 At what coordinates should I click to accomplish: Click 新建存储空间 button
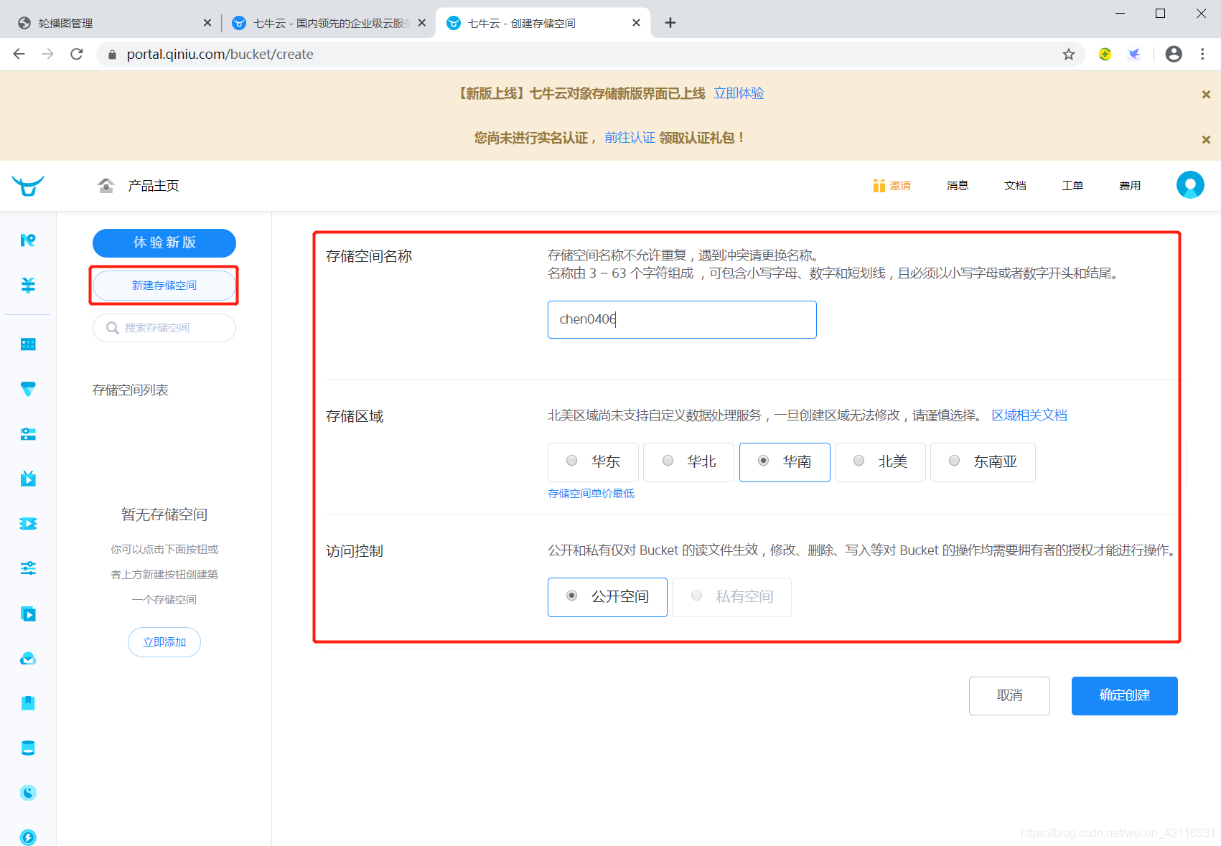(164, 286)
